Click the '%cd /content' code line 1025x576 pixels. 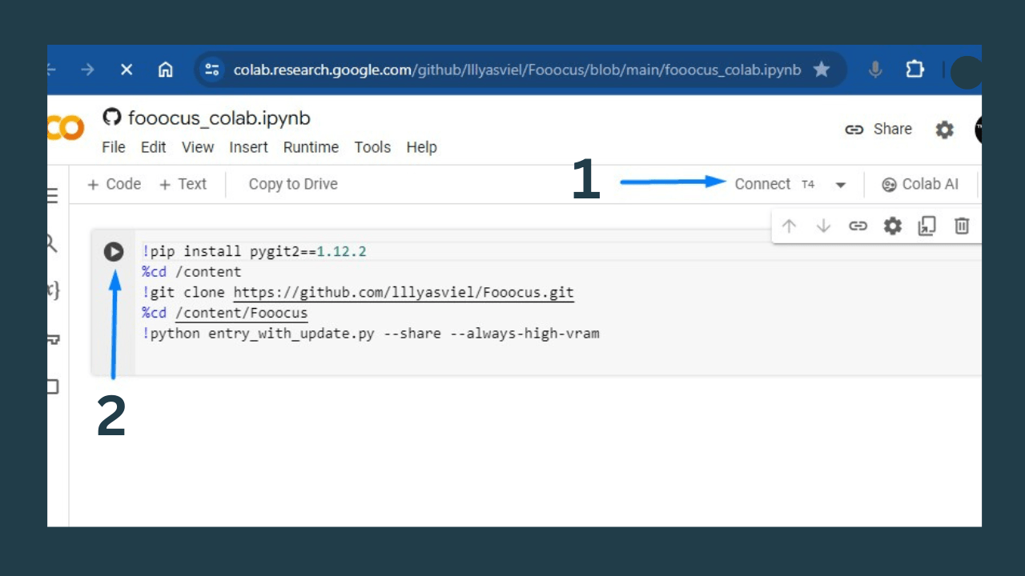(191, 271)
